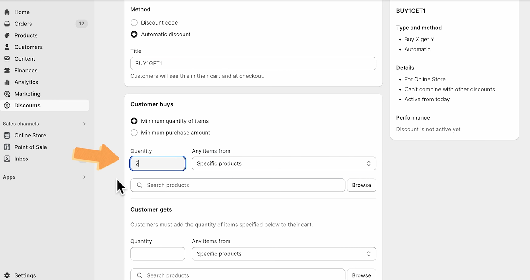Click the Point of Sale icon
Image resolution: width=530 pixels, height=280 pixels.
[7, 147]
